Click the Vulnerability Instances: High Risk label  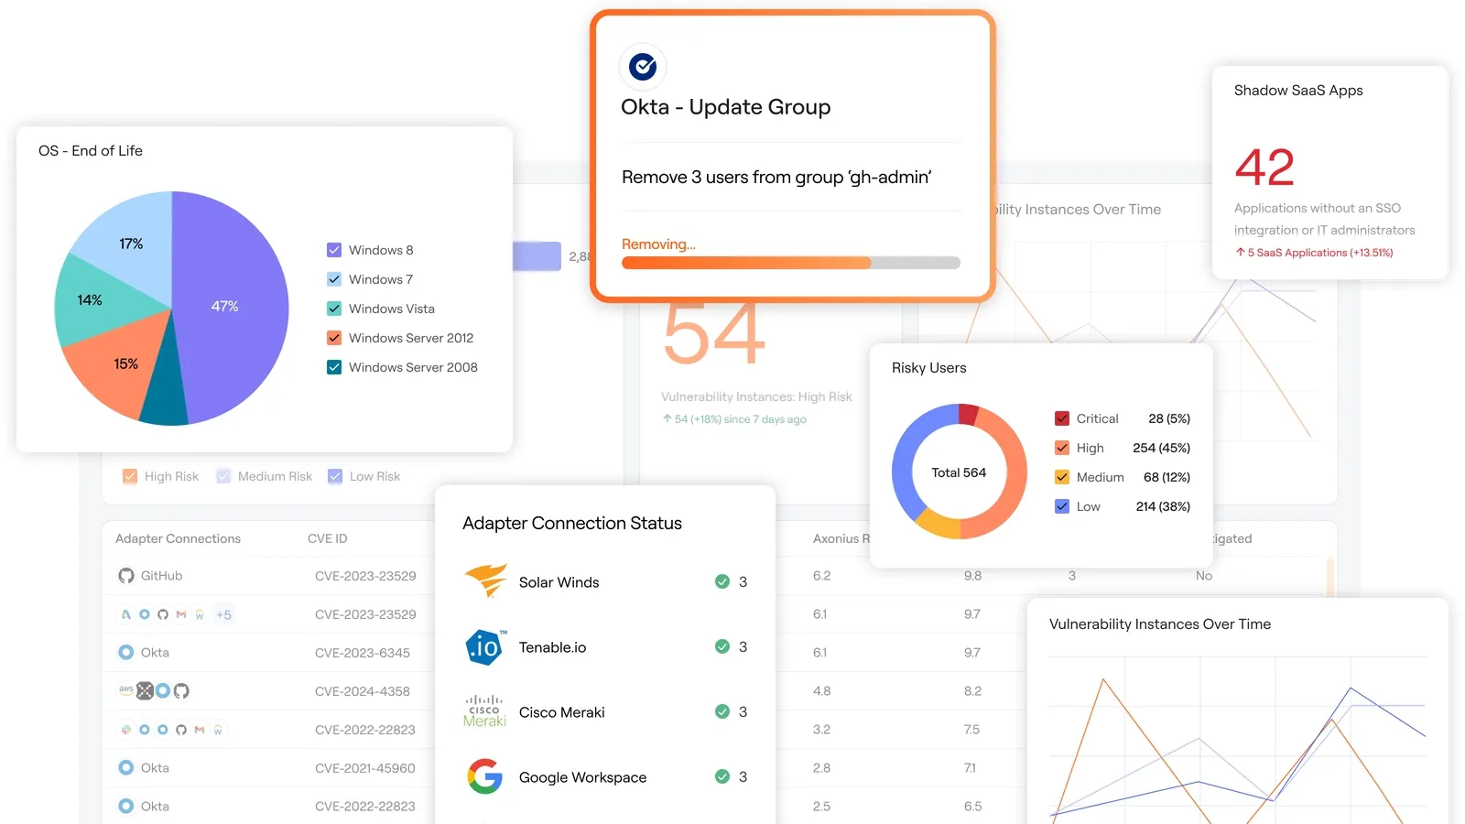(x=756, y=396)
